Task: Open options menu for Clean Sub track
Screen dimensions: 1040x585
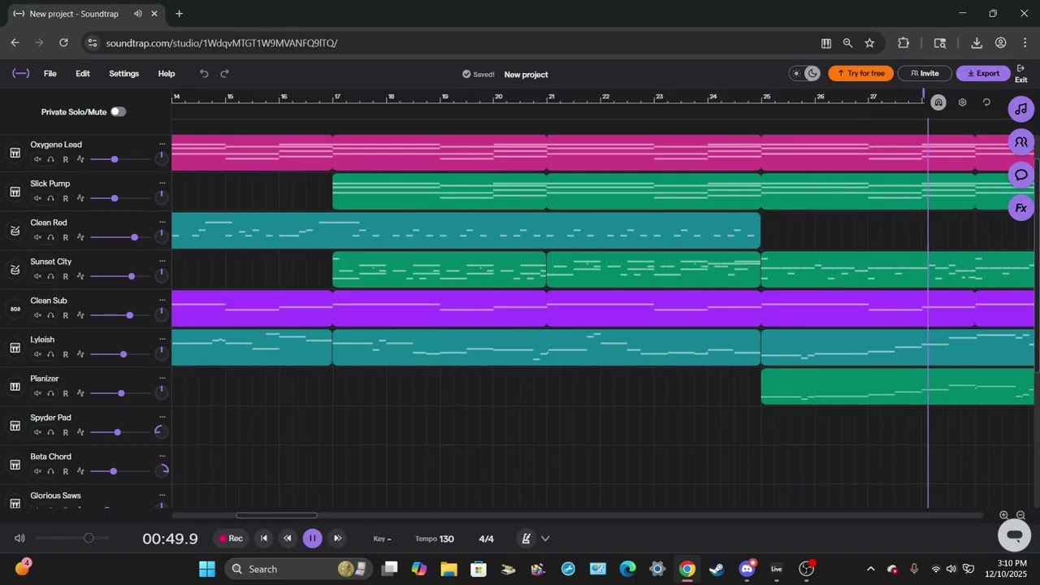Action: [x=162, y=300]
